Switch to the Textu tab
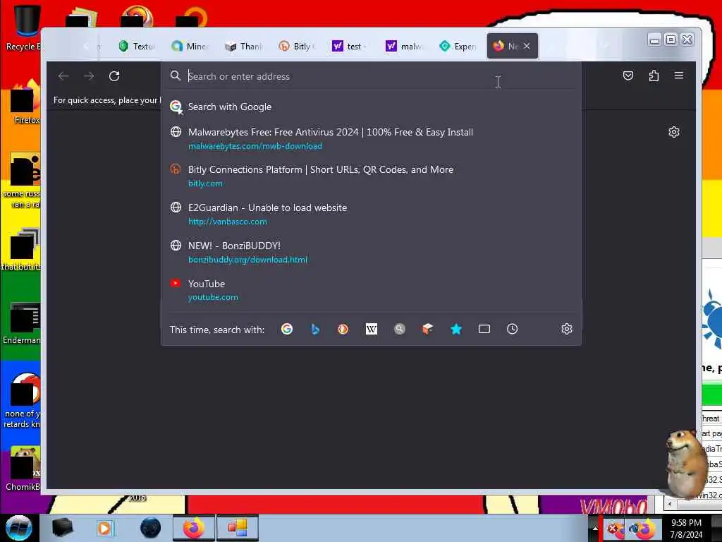 point(137,46)
